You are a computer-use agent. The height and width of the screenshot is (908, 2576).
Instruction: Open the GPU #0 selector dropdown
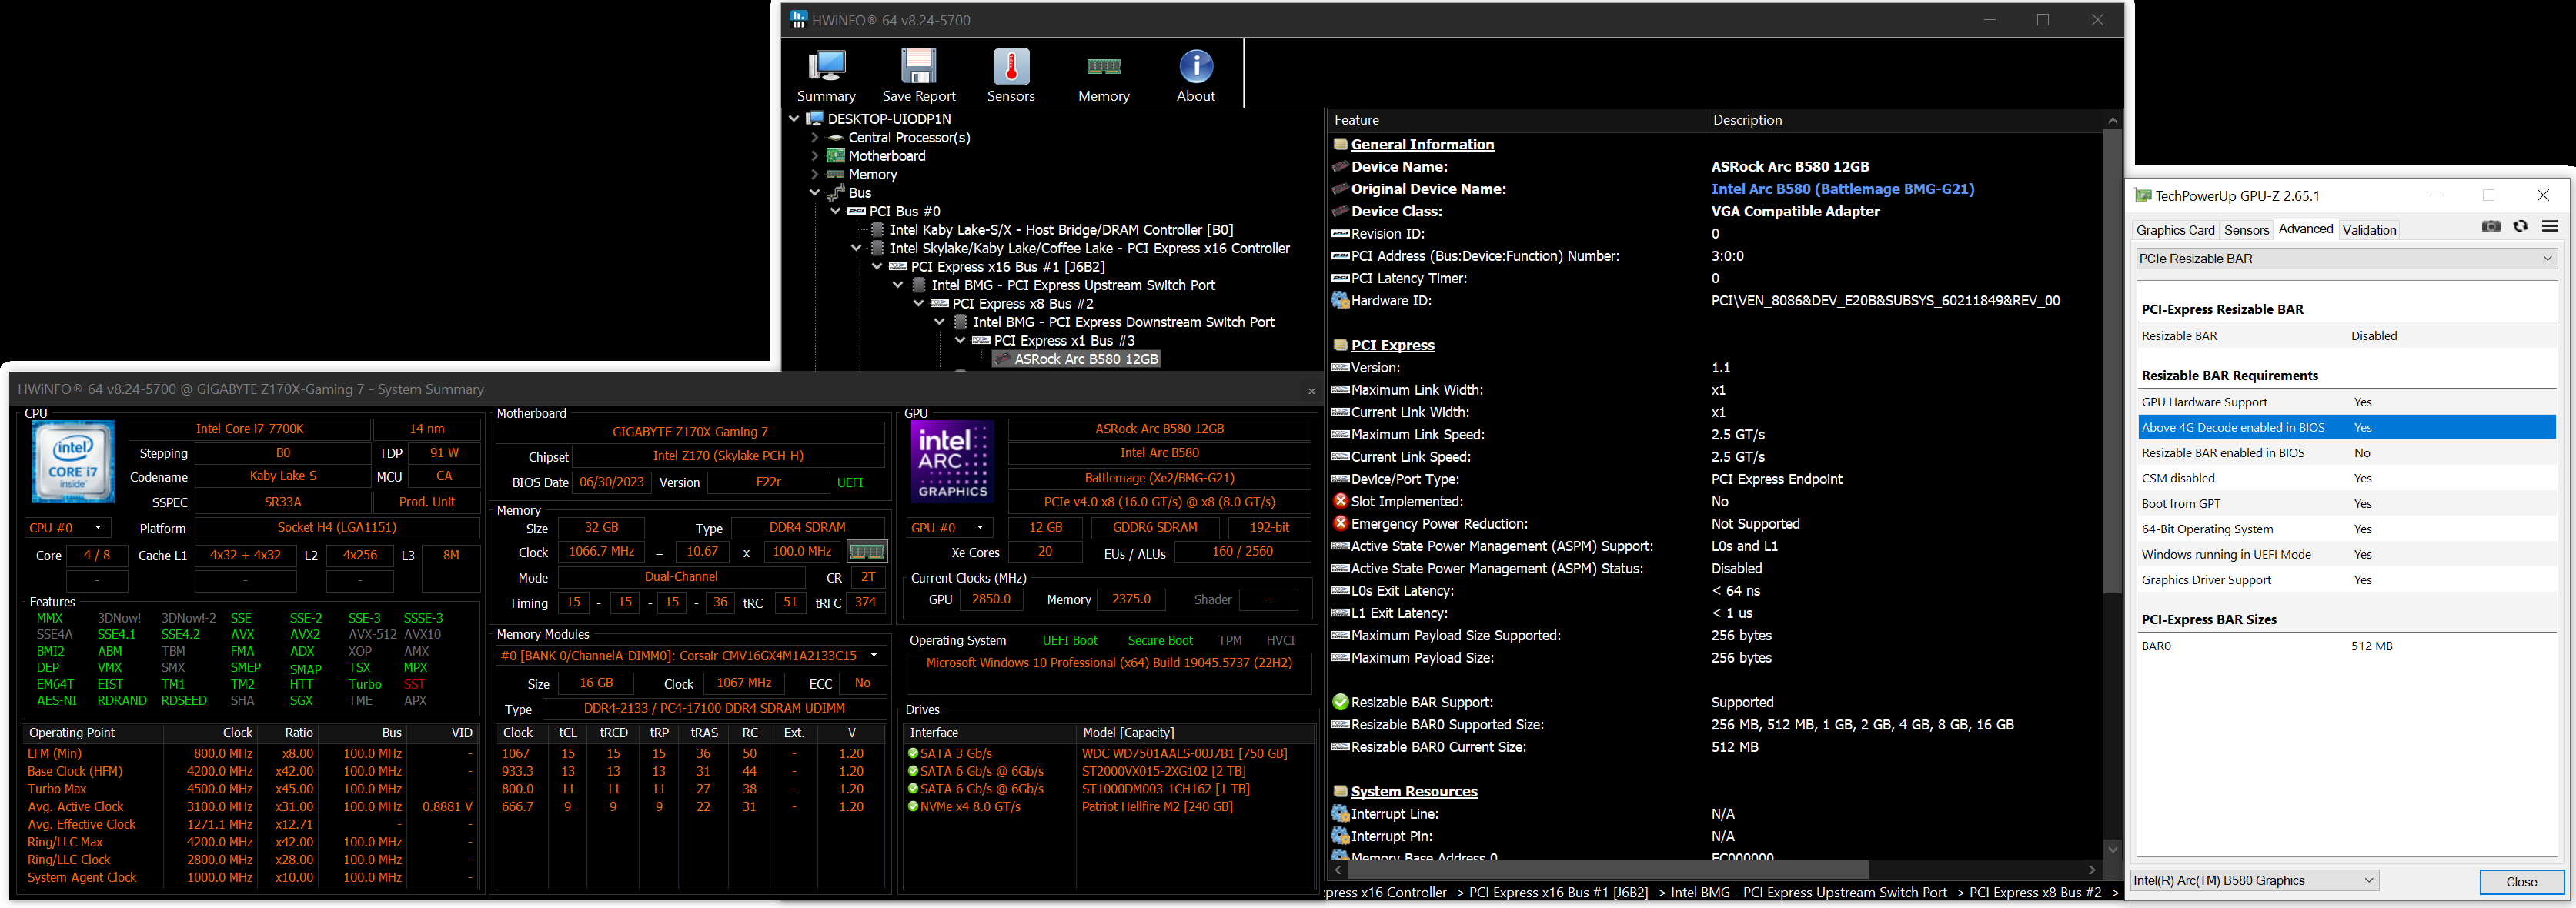950,527
